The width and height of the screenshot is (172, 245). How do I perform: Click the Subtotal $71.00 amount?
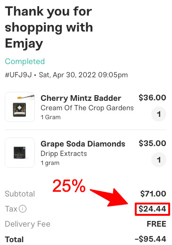tap(153, 194)
